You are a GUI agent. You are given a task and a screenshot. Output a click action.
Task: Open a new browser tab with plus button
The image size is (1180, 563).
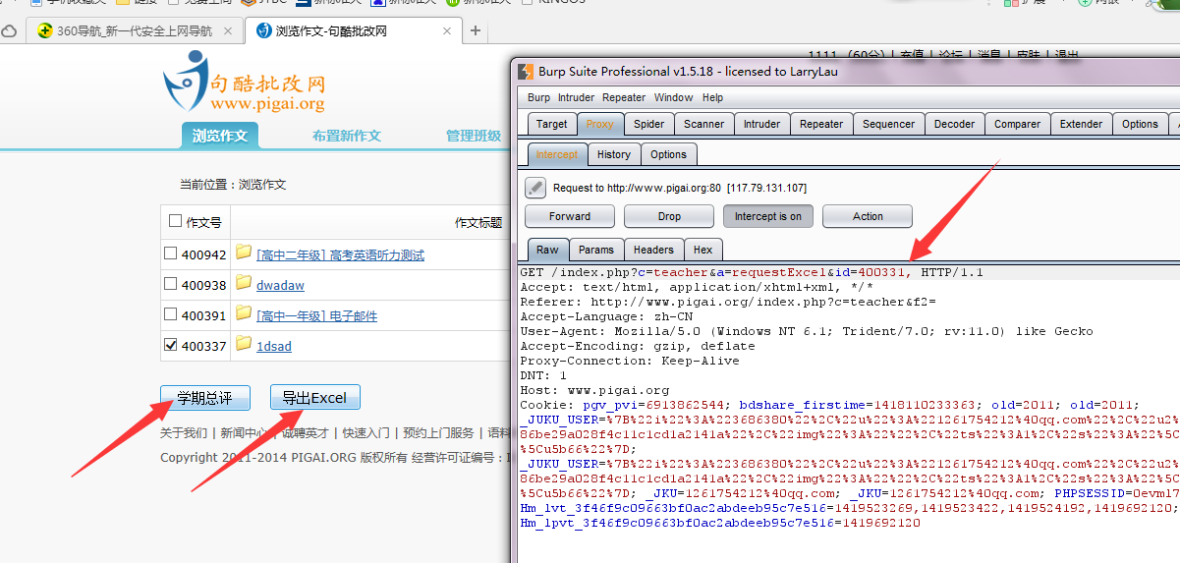(476, 30)
